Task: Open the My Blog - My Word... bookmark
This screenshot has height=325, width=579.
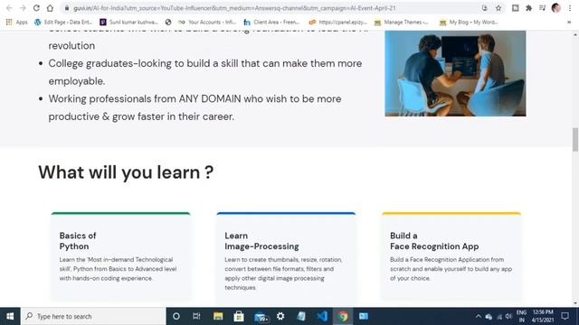Action: pos(469,22)
